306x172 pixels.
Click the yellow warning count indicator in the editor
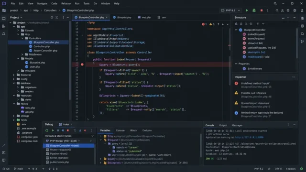click(x=212, y=24)
